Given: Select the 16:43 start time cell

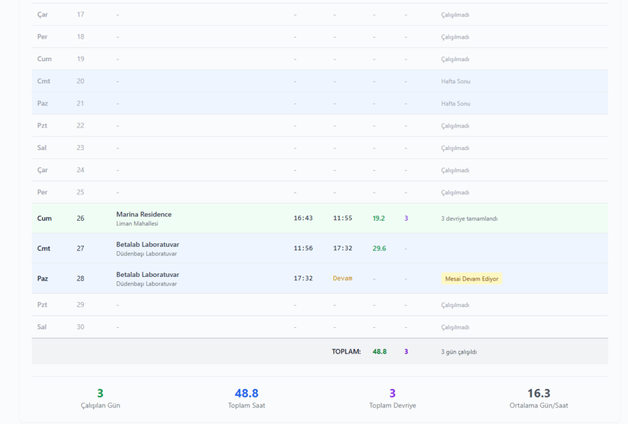Looking at the screenshot, I should [303, 218].
